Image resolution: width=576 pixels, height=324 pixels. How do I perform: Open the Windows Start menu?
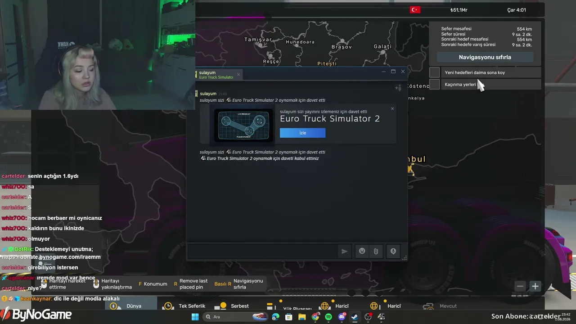(195, 317)
